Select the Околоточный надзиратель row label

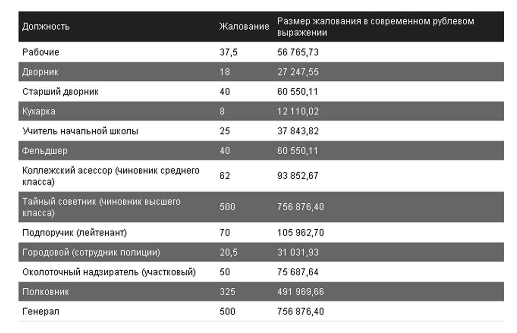[109, 272]
